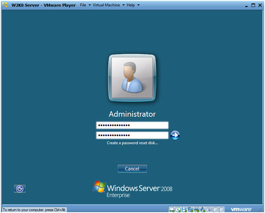265x213 pixels.
Task: Click the display device icon in status bar
Action: point(209,210)
